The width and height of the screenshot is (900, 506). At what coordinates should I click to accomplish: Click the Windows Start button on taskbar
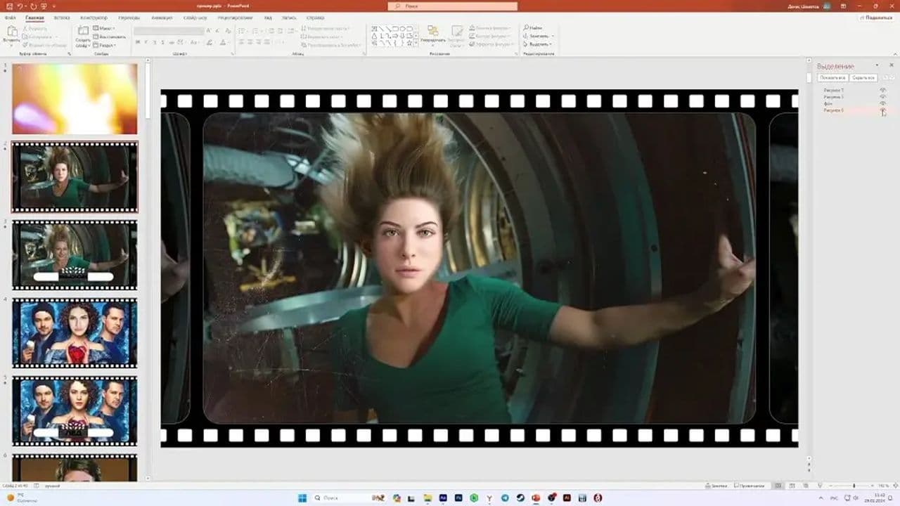click(x=302, y=498)
